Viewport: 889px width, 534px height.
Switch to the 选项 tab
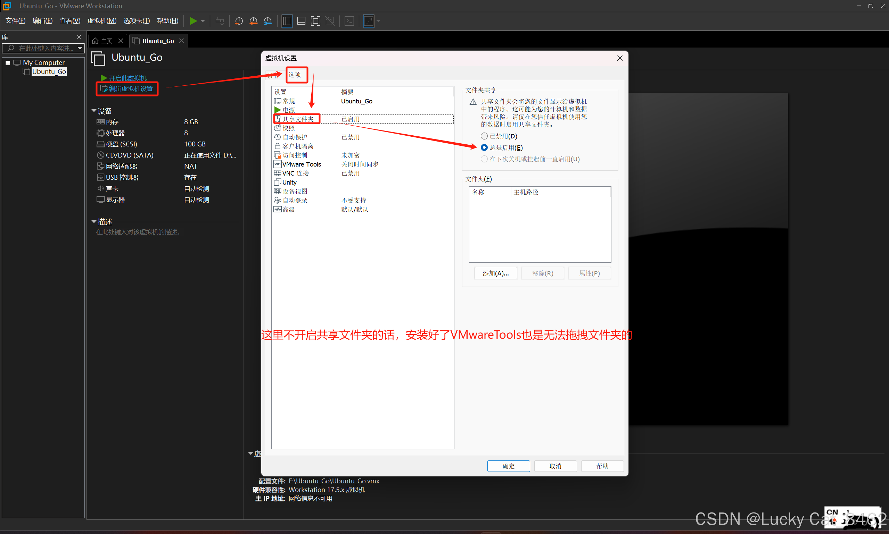coord(295,75)
